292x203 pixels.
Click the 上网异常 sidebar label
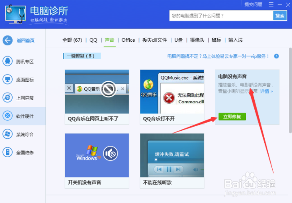point(25,98)
